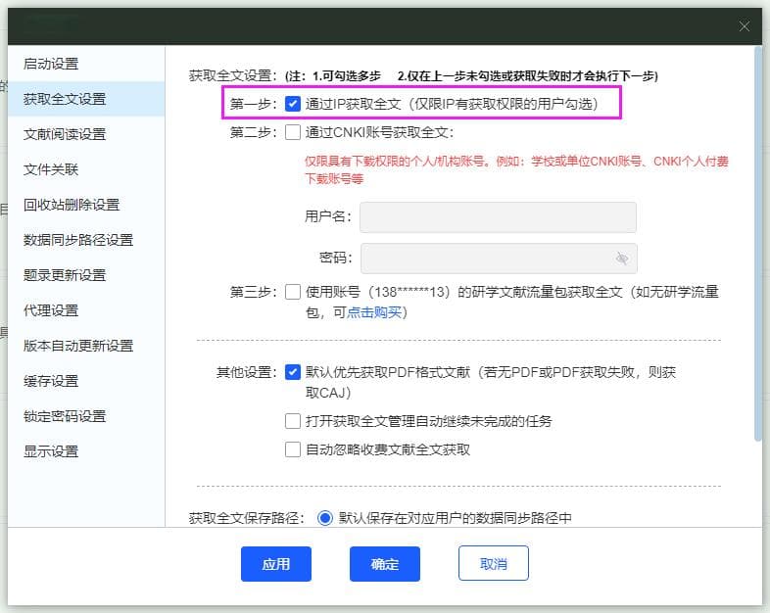Image resolution: width=770 pixels, height=613 pixels.
Task: Click the 用户名 input field
Action: 498,217
